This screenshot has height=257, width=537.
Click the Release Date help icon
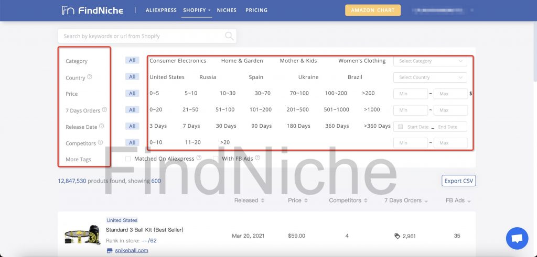point(101,126)
